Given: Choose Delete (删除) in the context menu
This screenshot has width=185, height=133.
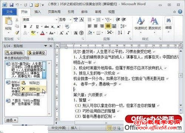Looking at the screenshot, I should pos(33,89).
